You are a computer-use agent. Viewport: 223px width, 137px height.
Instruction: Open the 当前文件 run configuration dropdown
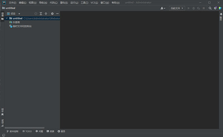pos(177,8)
